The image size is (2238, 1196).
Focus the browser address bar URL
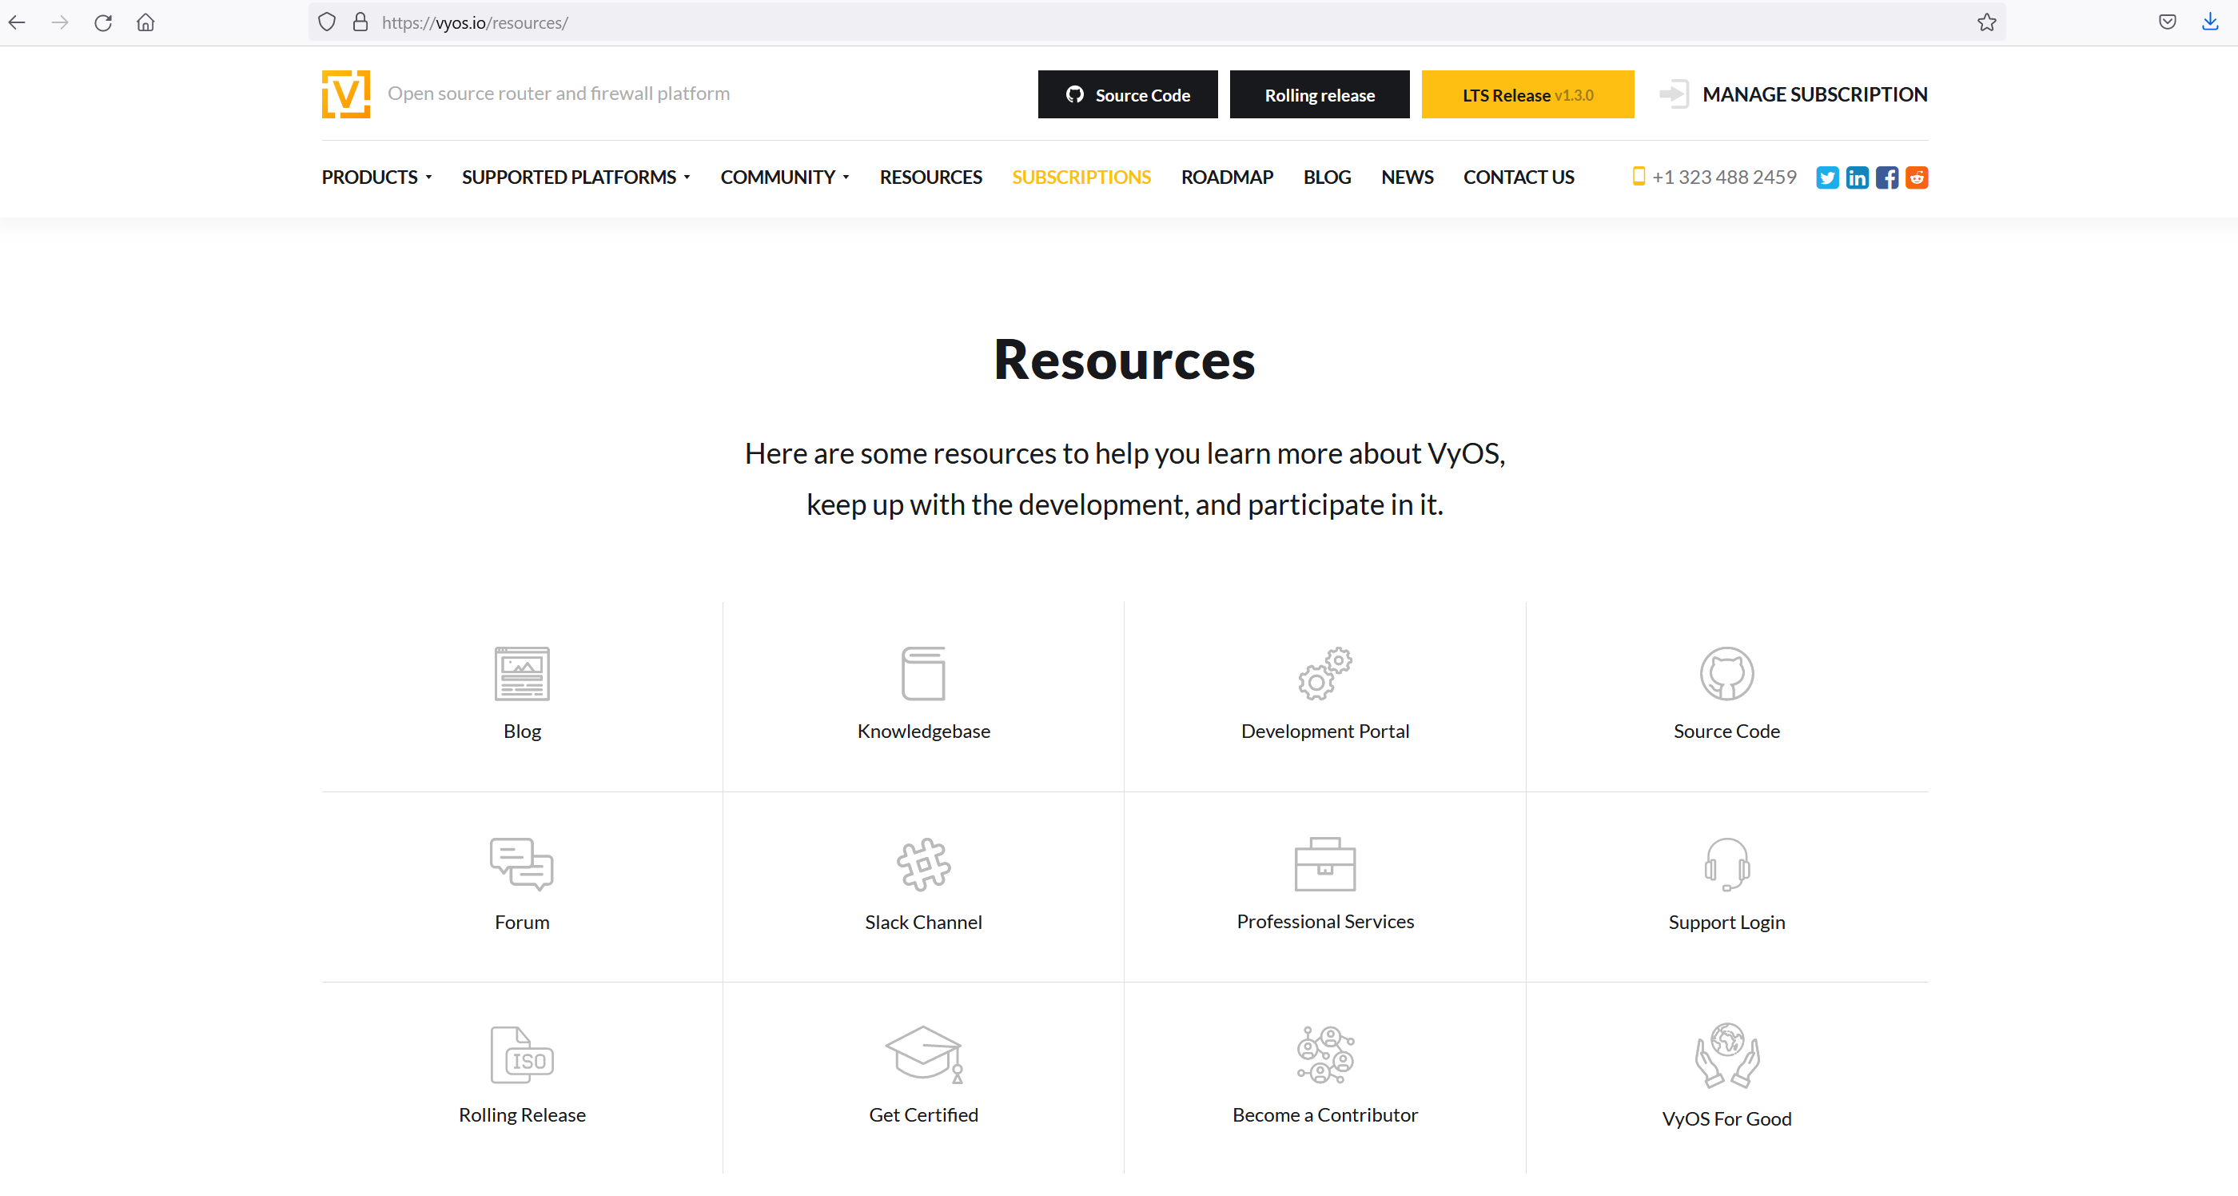[x=1156, y=22]
